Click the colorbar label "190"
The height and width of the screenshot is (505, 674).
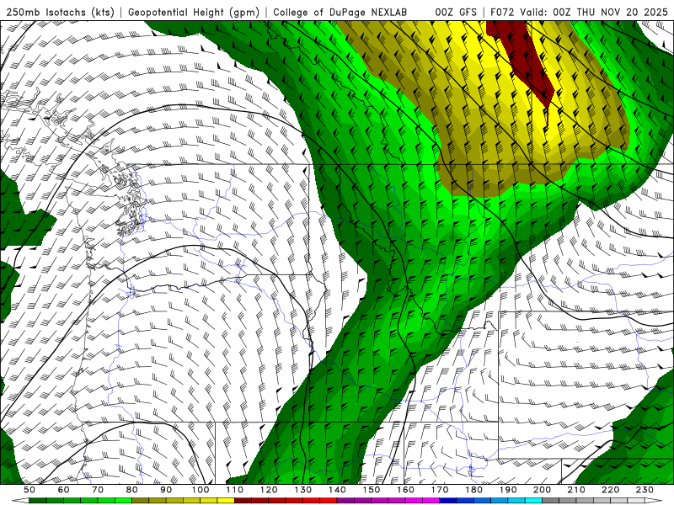(x=508, y=490)
